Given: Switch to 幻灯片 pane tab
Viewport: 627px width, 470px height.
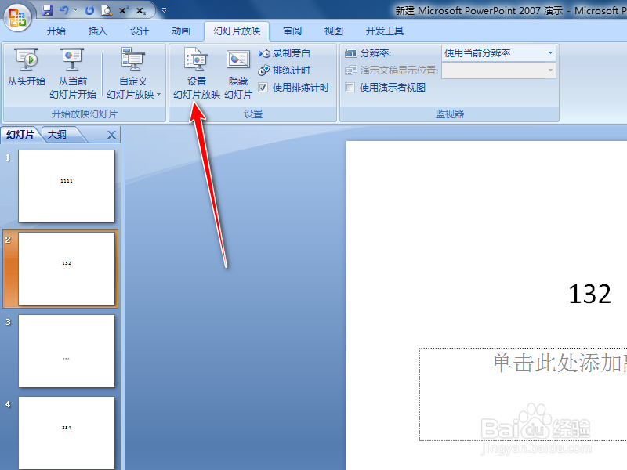Looking at the screenshot, I should (x=20, y=135).
